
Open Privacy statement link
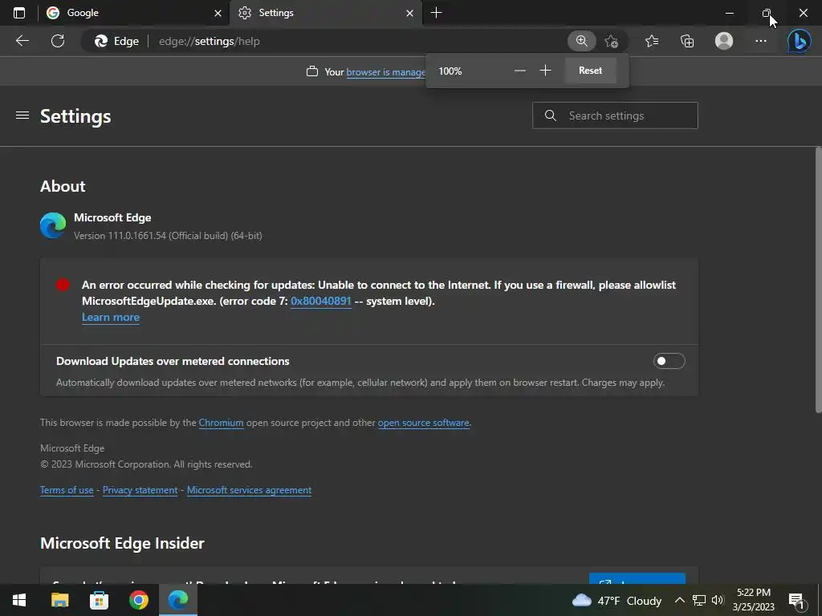(140, 490)
